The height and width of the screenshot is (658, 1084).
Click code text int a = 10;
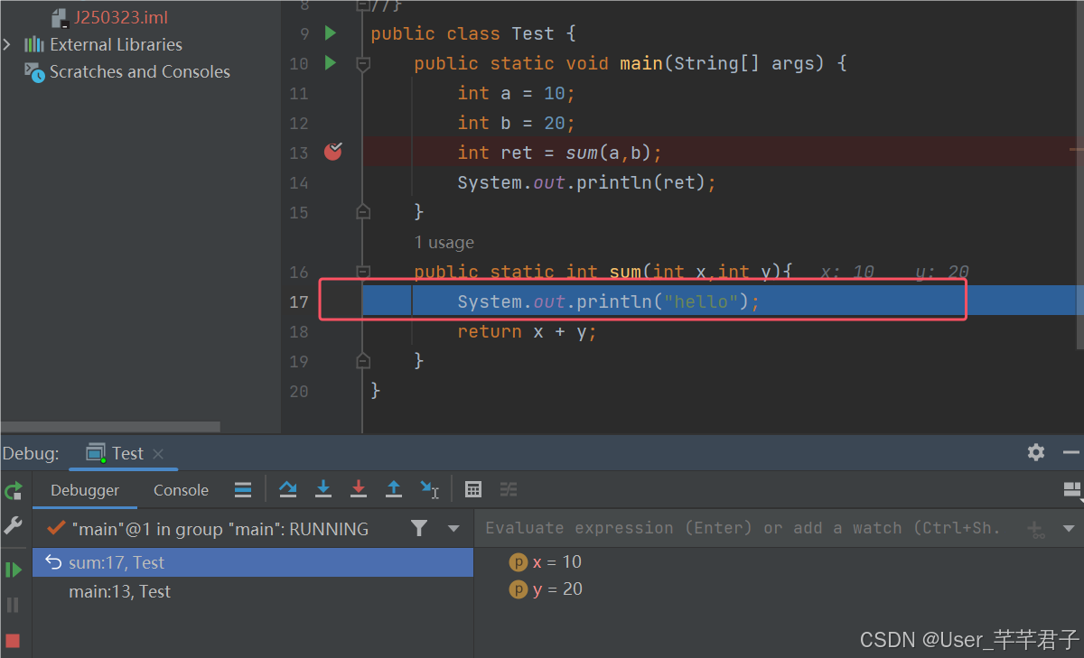(516, 93)
